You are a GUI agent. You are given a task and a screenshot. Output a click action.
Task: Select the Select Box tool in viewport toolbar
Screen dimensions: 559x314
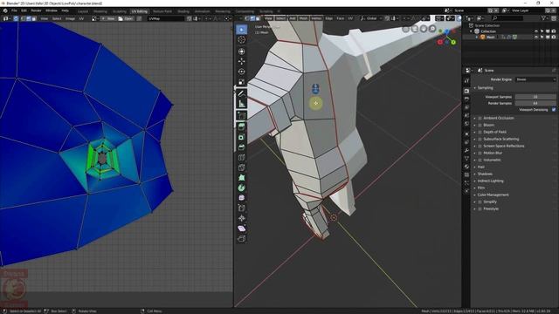[242, 29]
